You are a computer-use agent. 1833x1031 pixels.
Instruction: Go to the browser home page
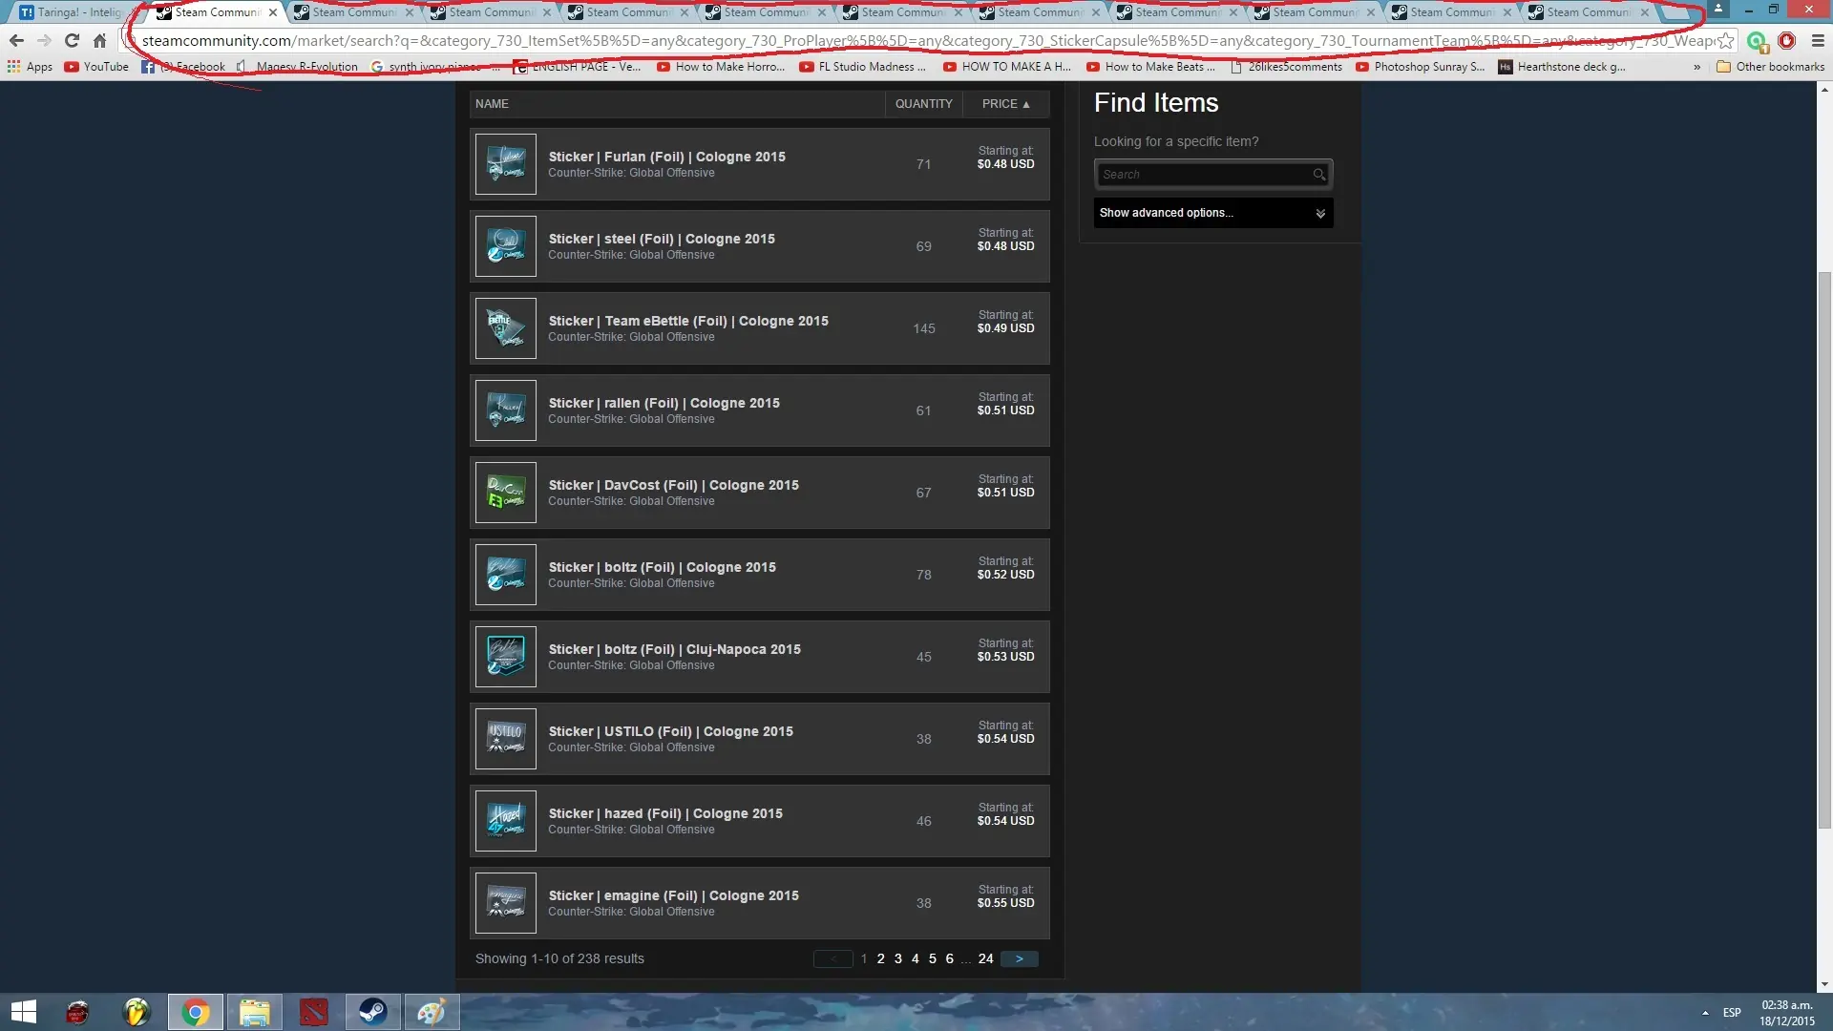point(99,41)
